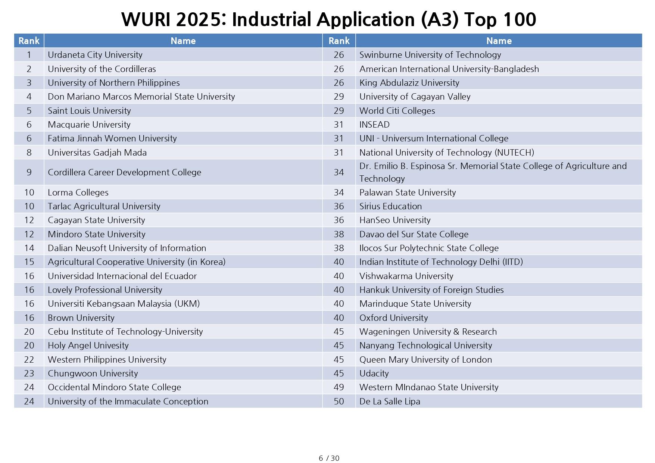Select American International University-Bangladesh
Viewport: 655px width, 463px height.
[449, 69]
